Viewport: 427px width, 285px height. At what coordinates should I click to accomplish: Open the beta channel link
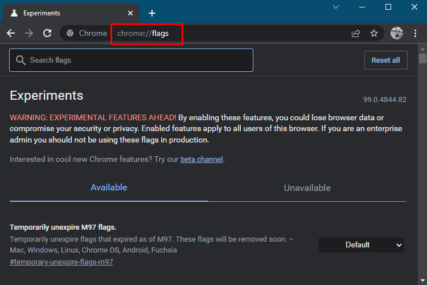202,159
